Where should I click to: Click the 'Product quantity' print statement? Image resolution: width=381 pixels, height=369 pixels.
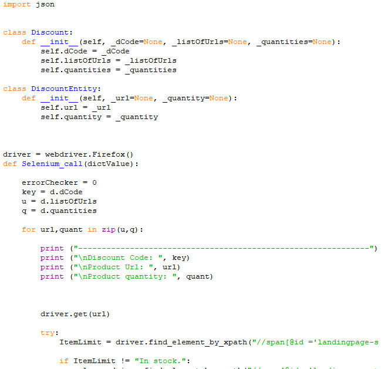(126, 276)
